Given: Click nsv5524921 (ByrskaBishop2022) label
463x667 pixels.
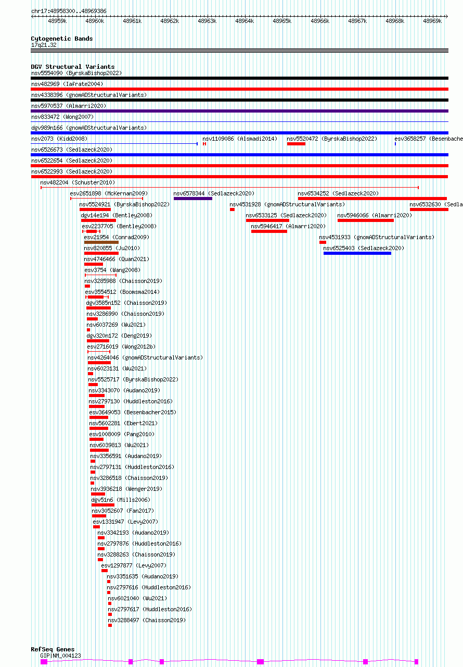Looking at the screenshot, I should (125, 204).
